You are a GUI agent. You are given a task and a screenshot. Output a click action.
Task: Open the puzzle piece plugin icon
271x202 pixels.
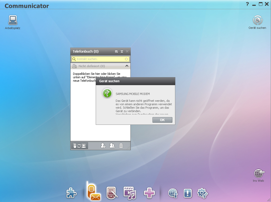point(71,193)
